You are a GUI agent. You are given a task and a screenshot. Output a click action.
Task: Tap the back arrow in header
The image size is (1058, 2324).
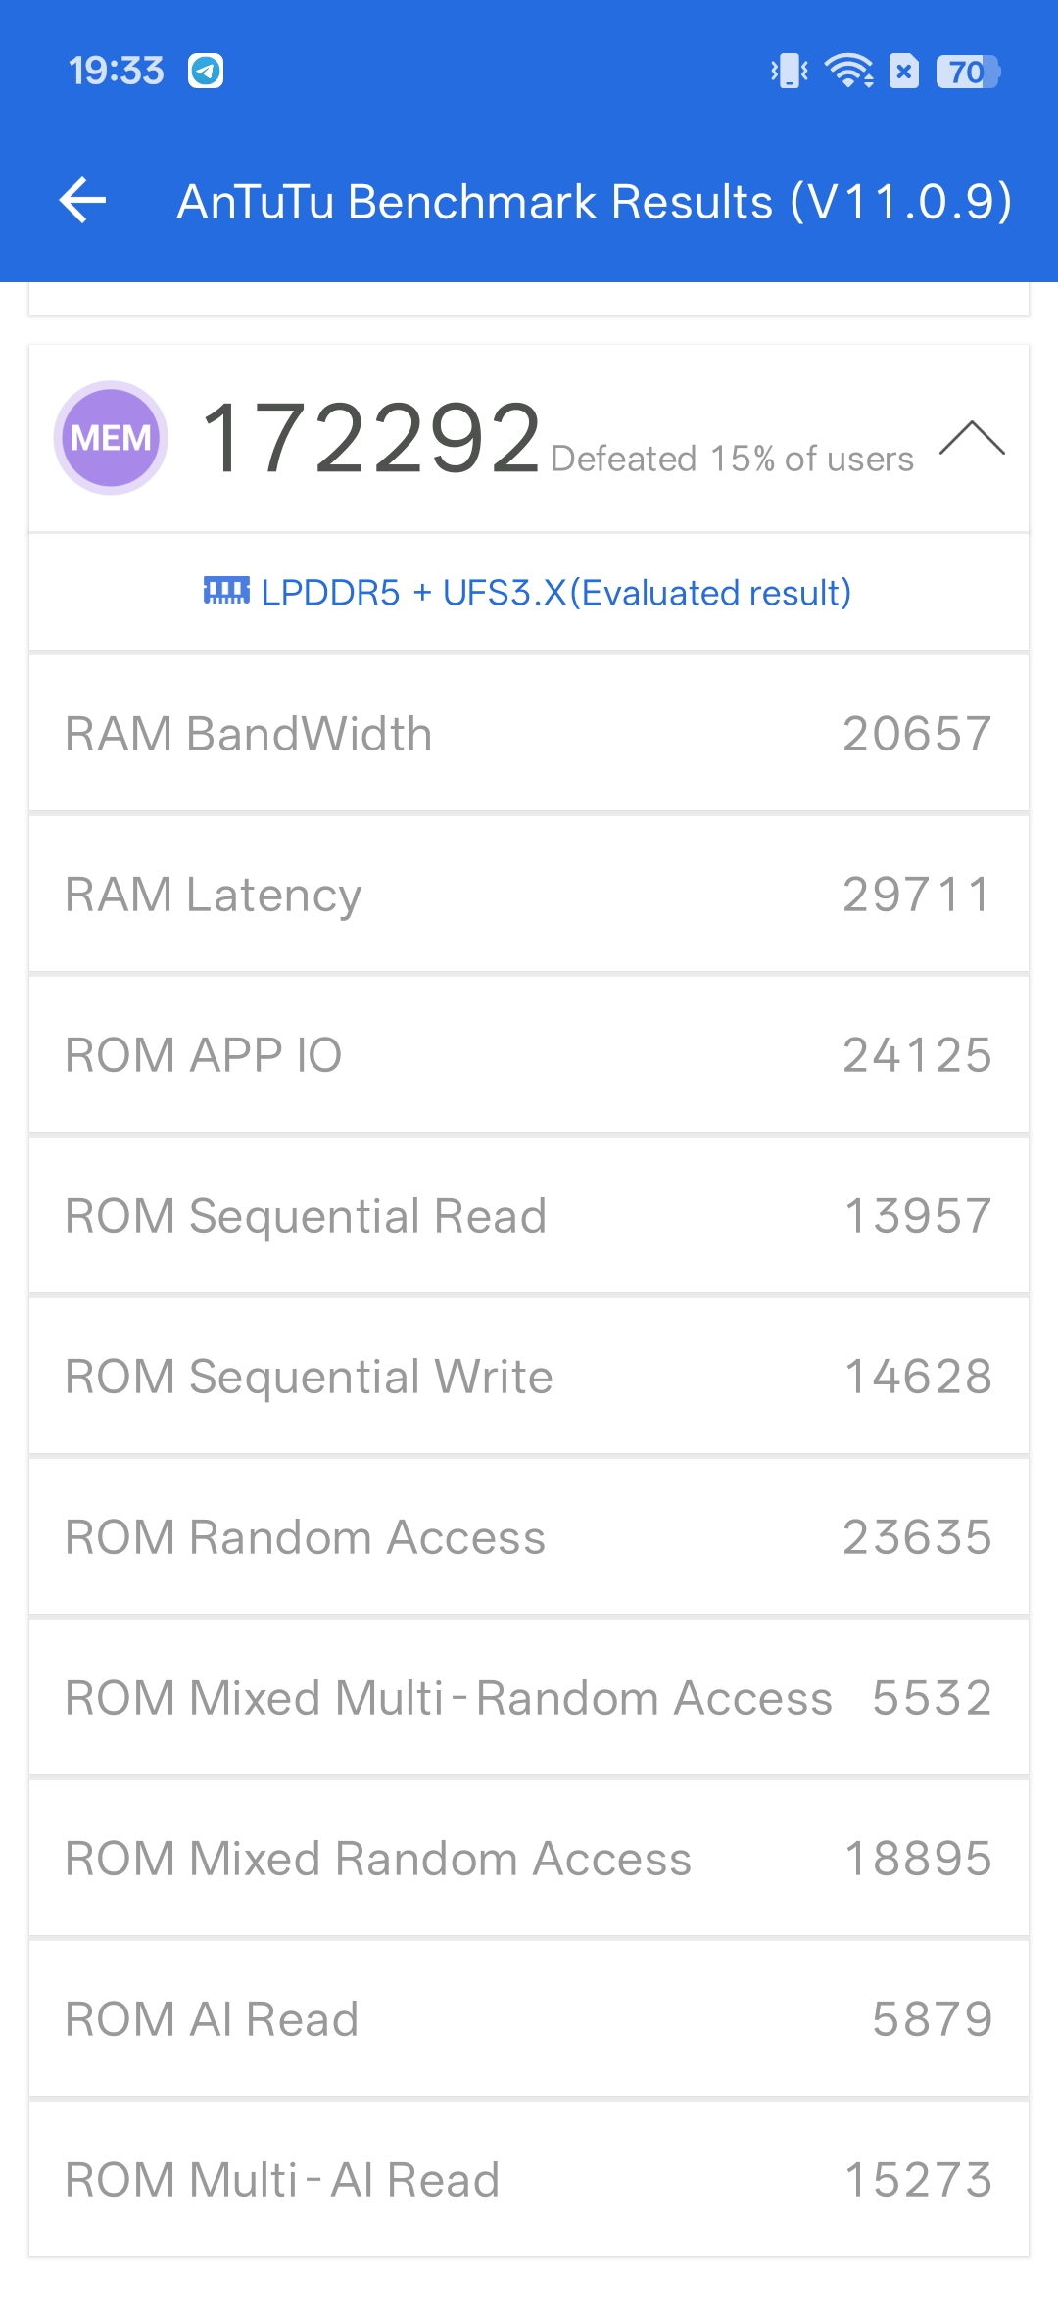pyautogui.click(x=83, y=201)
